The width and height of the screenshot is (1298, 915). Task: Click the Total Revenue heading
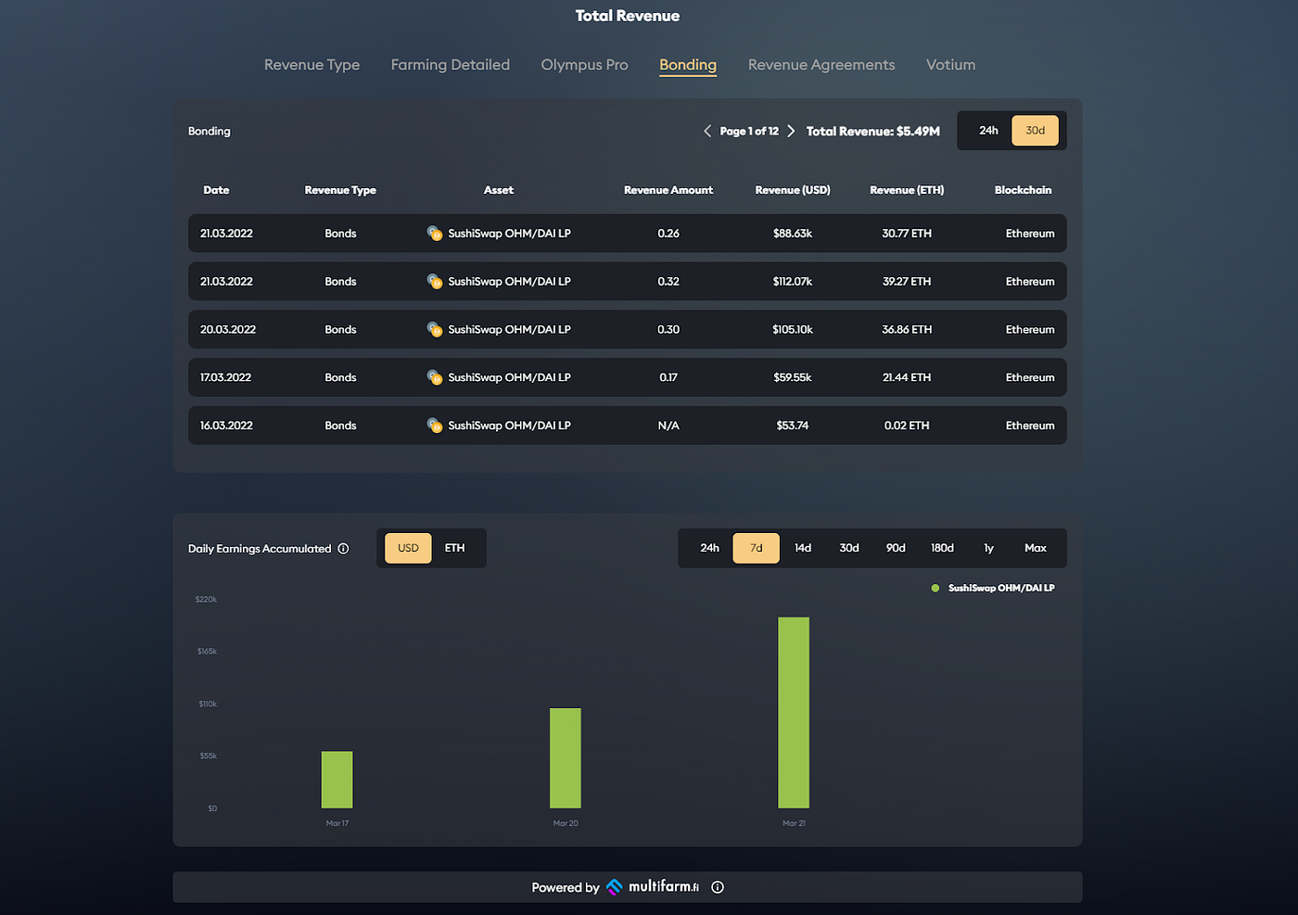pyautogui.click(x=628, y=16)
